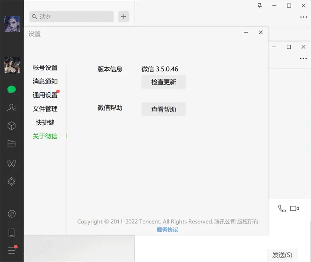Close the 设置 dialog
The height and width of the screenshot is (262, 311).
(x=261, y=33)
